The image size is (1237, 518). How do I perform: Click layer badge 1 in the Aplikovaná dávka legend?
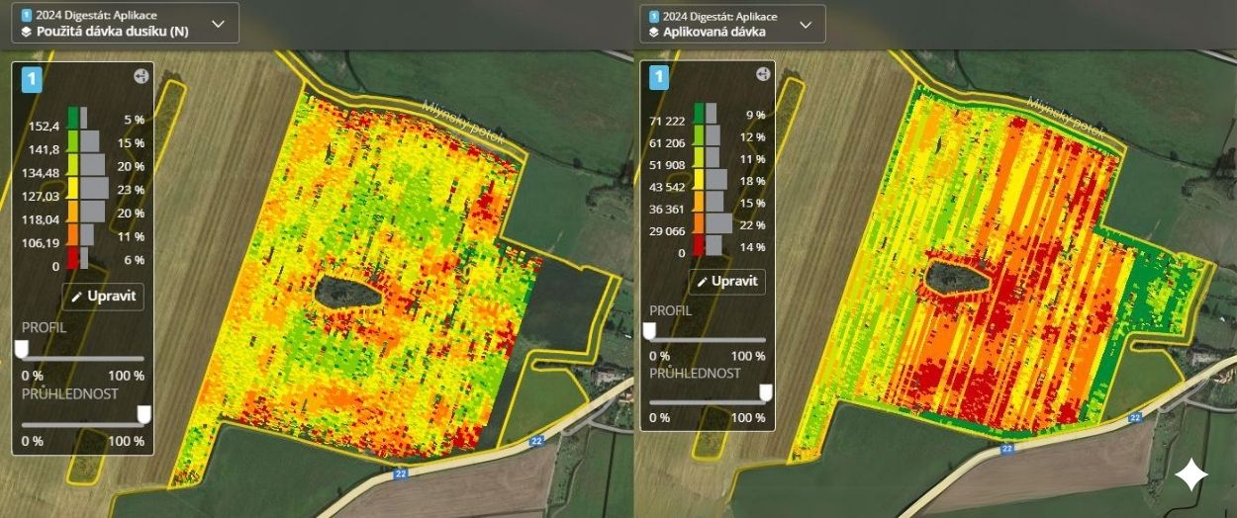660,78
